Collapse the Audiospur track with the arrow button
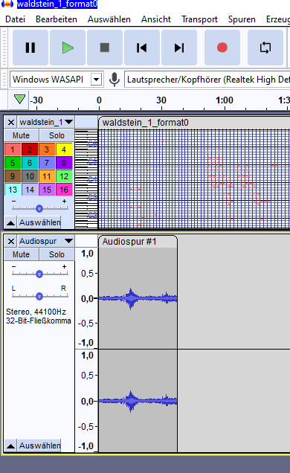 point(10,445)
